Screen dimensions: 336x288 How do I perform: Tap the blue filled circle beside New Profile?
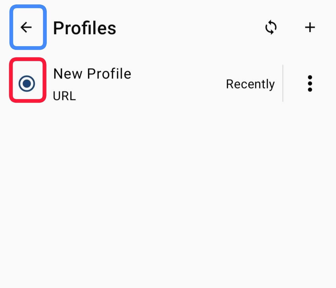coord(27,83)
